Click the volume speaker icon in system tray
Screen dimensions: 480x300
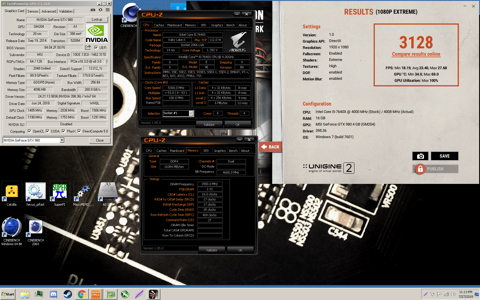click(453, 294)
